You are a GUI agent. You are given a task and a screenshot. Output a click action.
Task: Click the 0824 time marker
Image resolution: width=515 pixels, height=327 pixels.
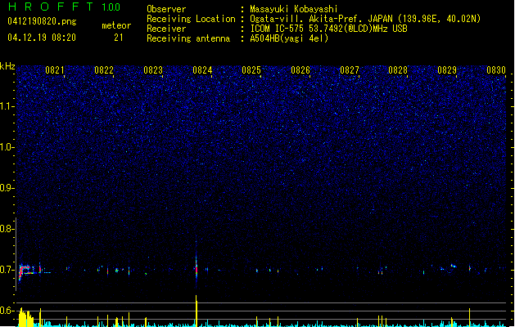pos(202,70)
